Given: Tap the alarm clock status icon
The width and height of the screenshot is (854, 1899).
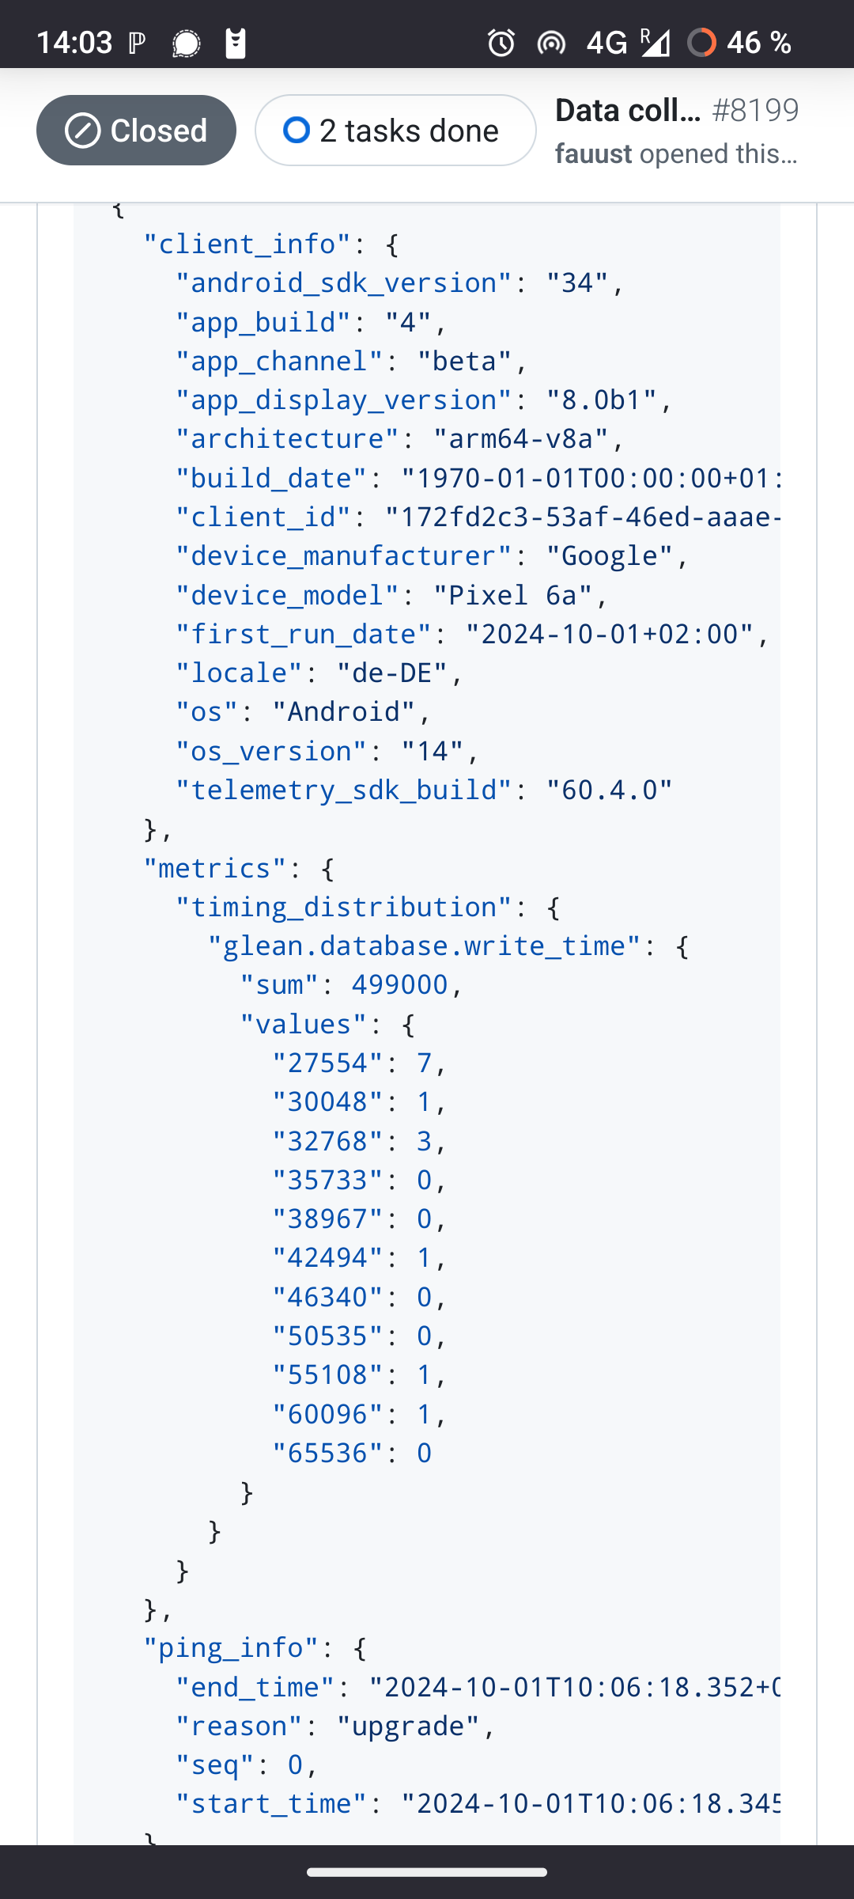Looking at the screenshot, I should click(x=501, y=43).
